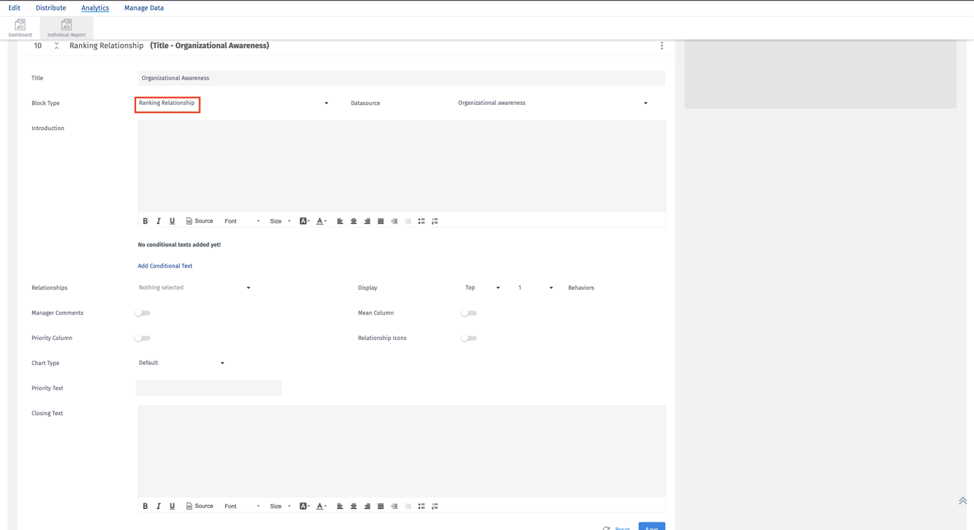Image resolution: width=974 pixels, height=530 pixels.
Task: Increase indent in the Closing Text editor
Action: (x=394, y=506)
